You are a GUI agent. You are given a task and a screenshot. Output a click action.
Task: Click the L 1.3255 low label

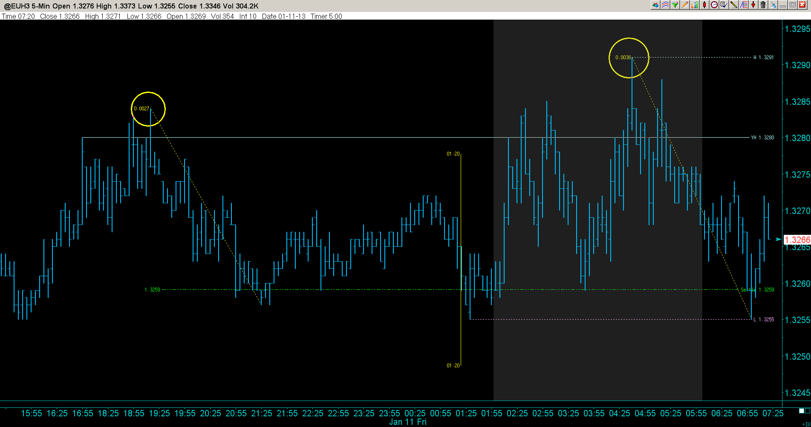764,320
